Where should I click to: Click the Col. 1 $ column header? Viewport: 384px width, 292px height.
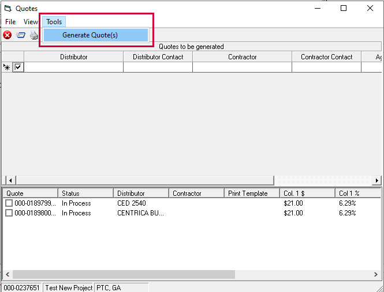[307, 194]
